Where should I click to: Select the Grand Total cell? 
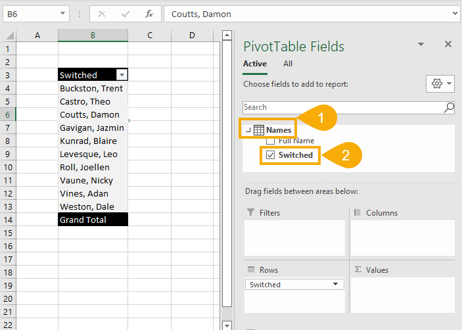click(93, 220)
